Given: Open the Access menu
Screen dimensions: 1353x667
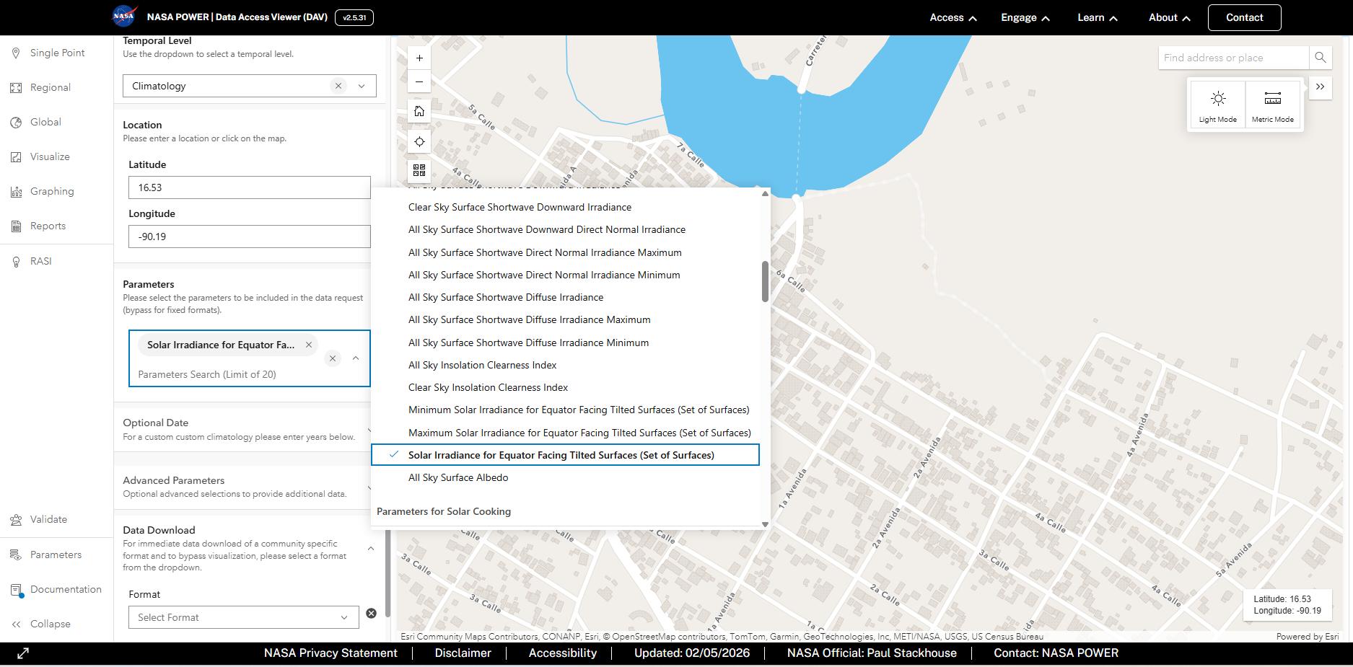Looking at the screenshot, I should tap(953, 17).
